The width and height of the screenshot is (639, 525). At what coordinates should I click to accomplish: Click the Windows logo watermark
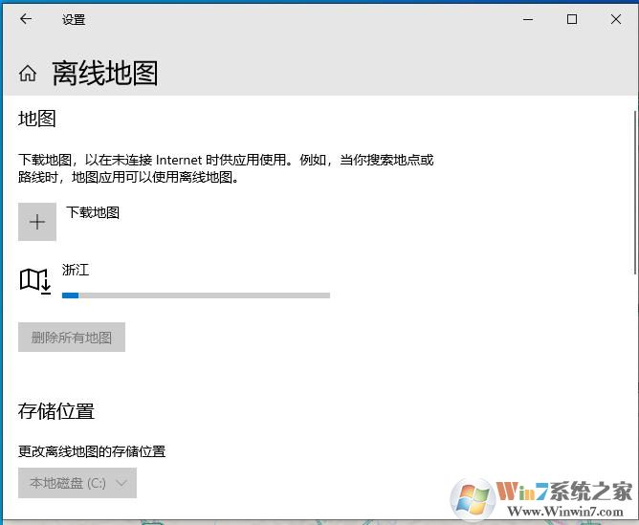pyautogui.click(x=474, y=499)
